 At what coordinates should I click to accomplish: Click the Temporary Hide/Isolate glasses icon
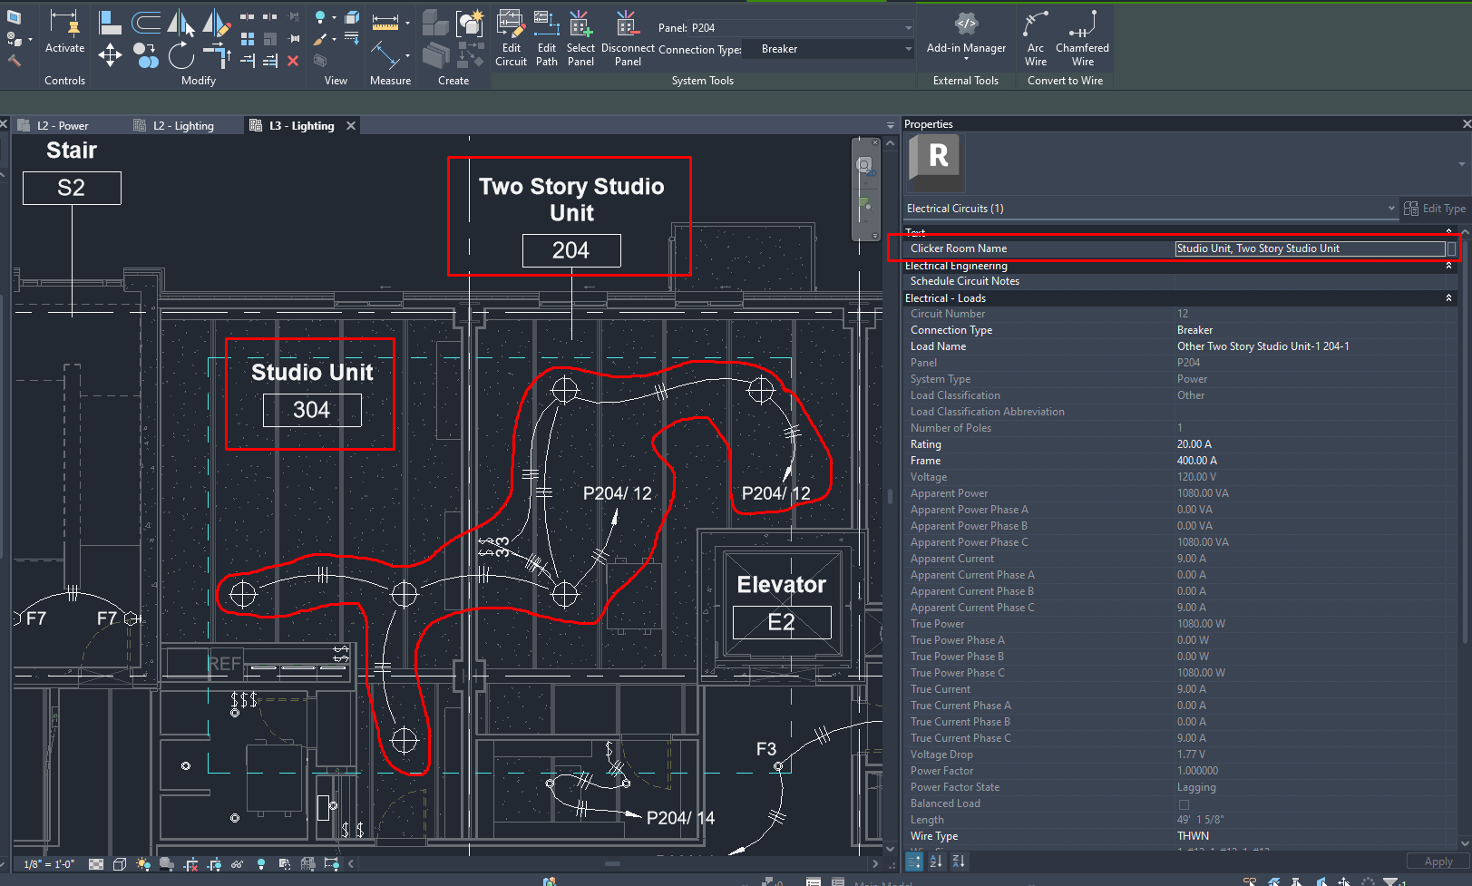[238, 864]
